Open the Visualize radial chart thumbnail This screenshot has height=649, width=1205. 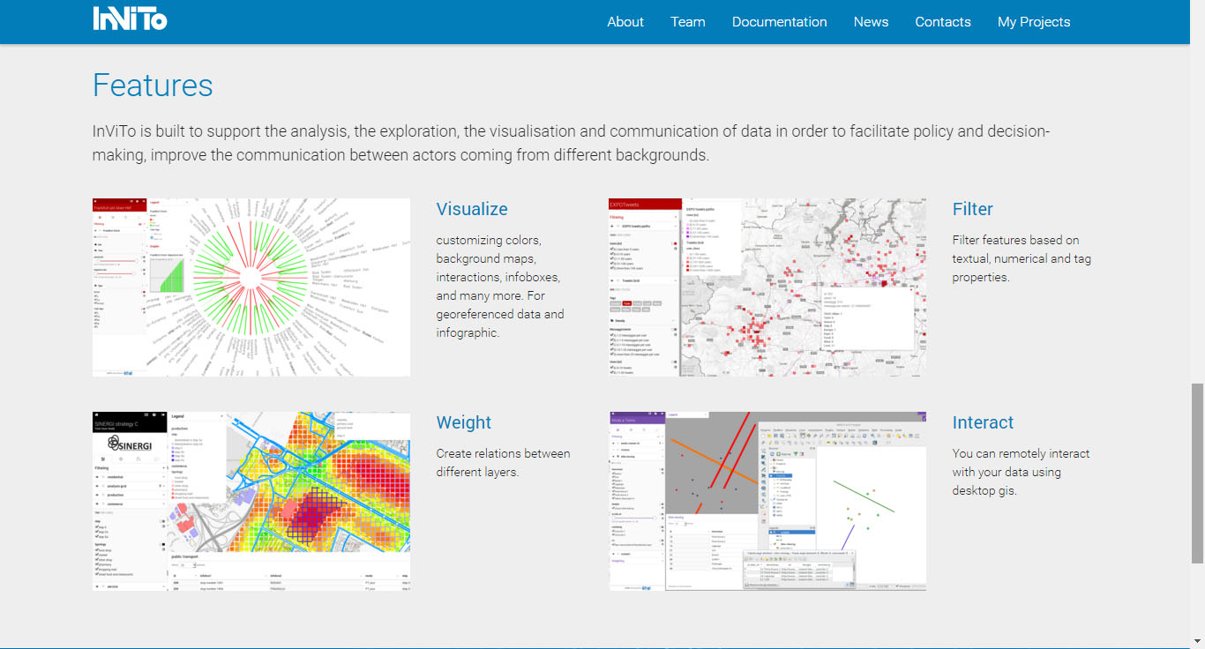pos(251,287)
